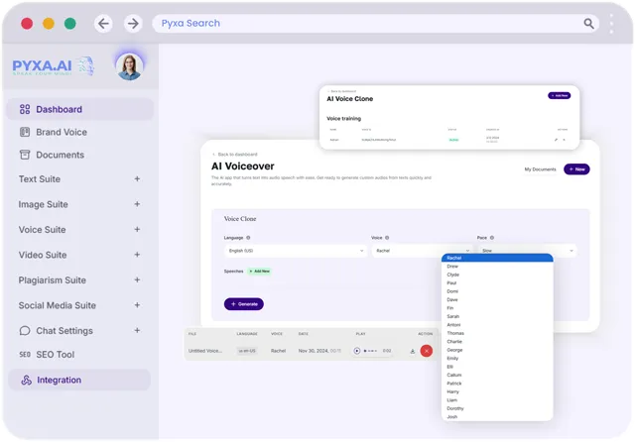The height and width of the screenshot is (442, 635).
Task: Open Brand Voice in the sidebar
Action: coord(62,132)
